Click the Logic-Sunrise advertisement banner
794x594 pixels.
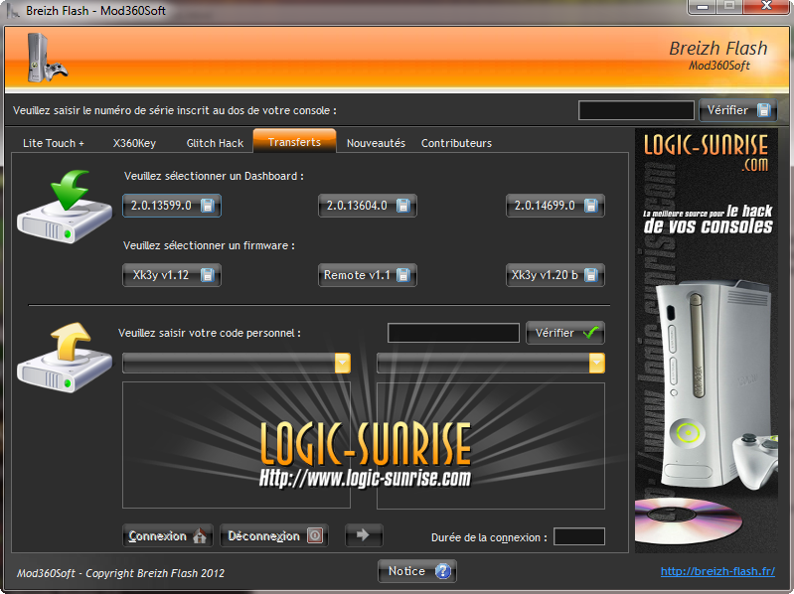[706, 340]
